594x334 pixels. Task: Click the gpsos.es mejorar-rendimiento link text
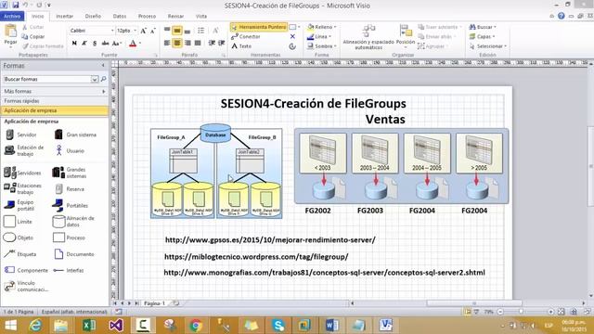pyautogui.click(x=270, y=239)
